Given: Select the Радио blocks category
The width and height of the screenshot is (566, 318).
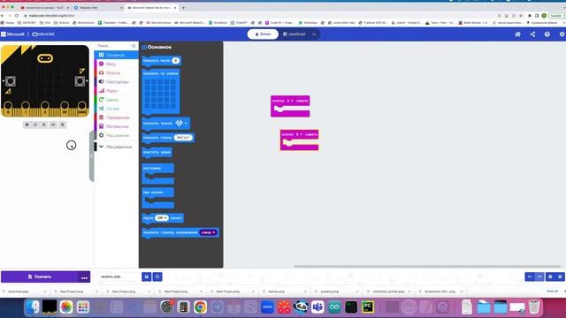Looking at the screenshot, I should click(116, 91).
